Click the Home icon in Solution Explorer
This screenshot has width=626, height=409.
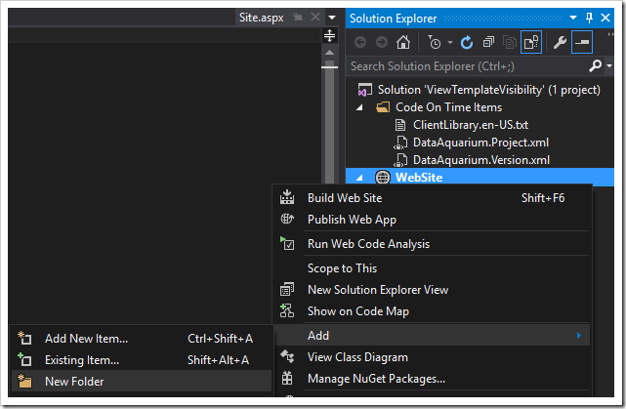point(402,42)
